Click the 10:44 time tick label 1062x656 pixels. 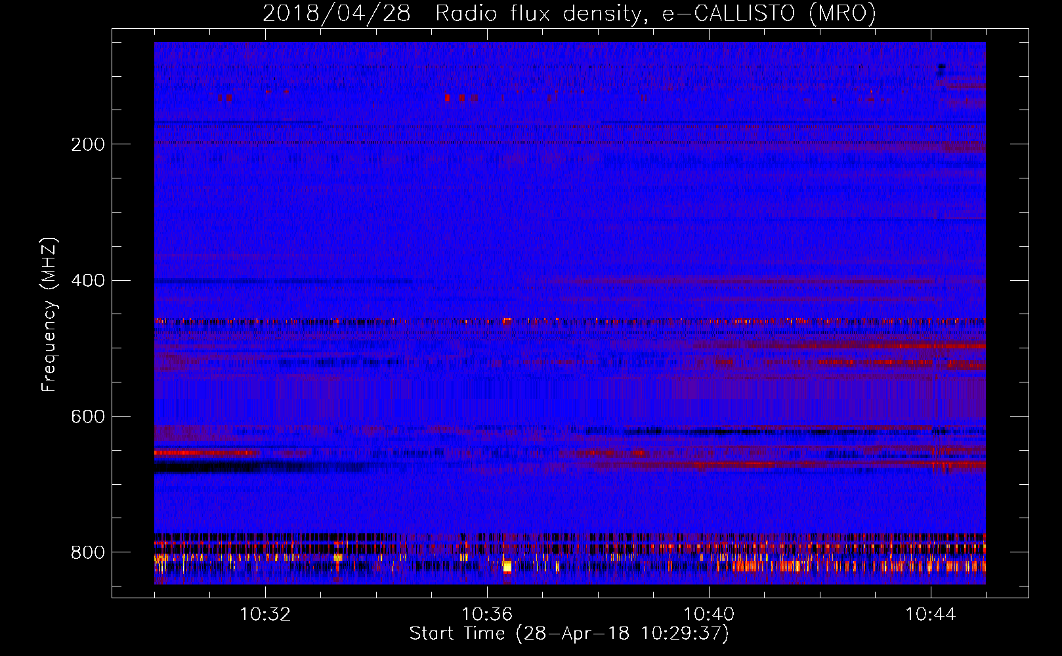click(x=931, y=615)
